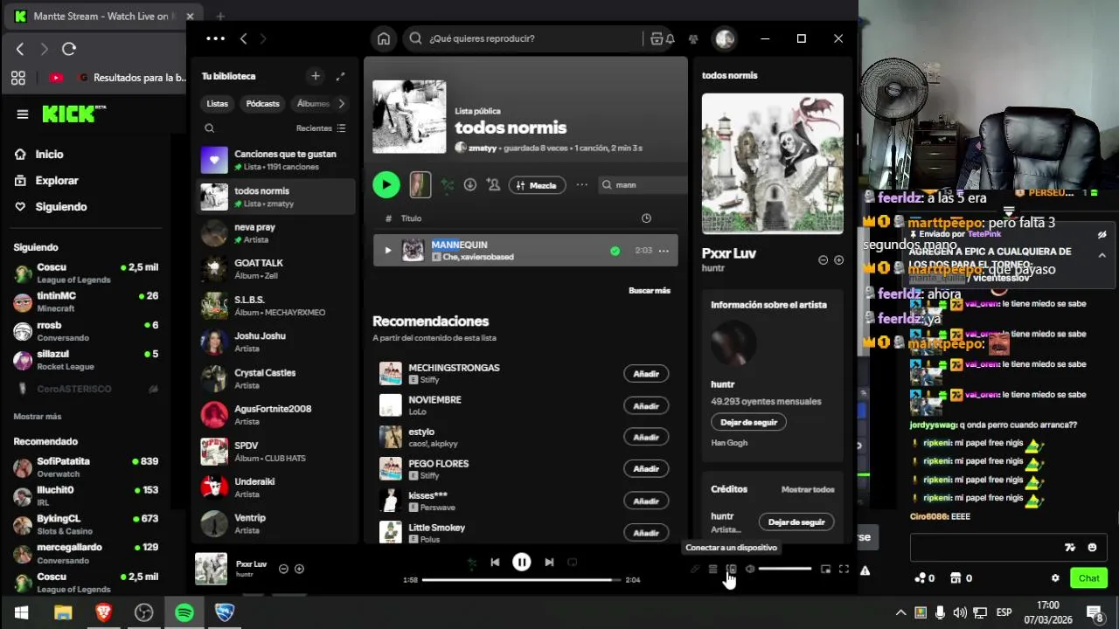Screen dimensions: 1119x629
Task: Click the Spotify home icon
Action: [x=384, y=38]
